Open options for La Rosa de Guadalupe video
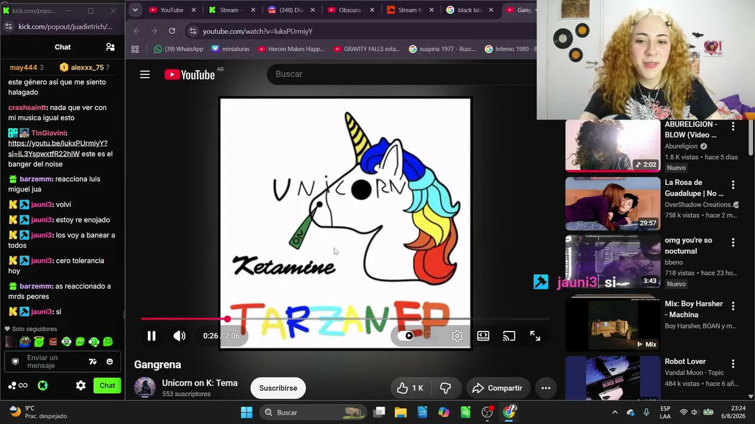This screenshot has height=424, width=755. pyautogui.click(x=733, y=185)
